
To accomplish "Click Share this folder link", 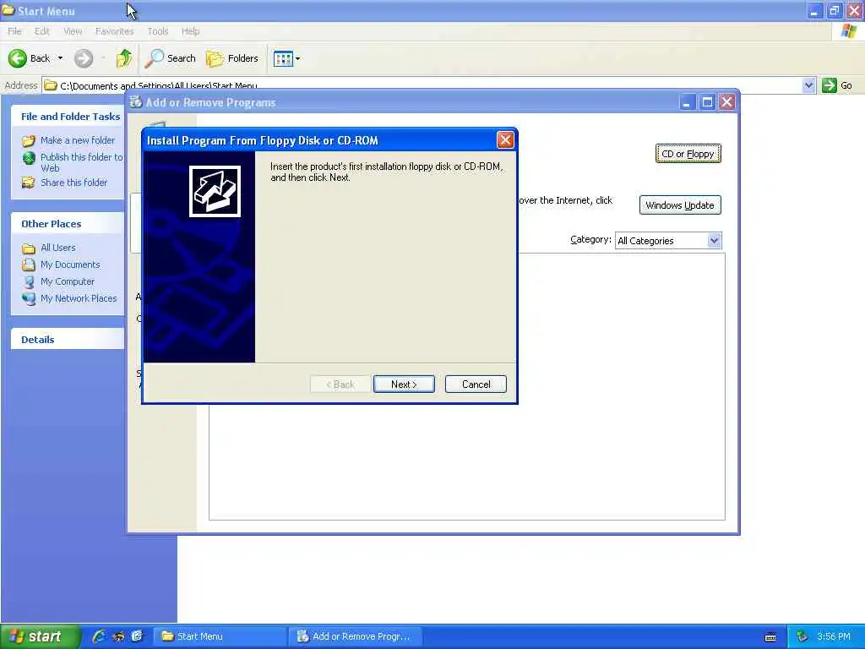I will click(74, 183).
